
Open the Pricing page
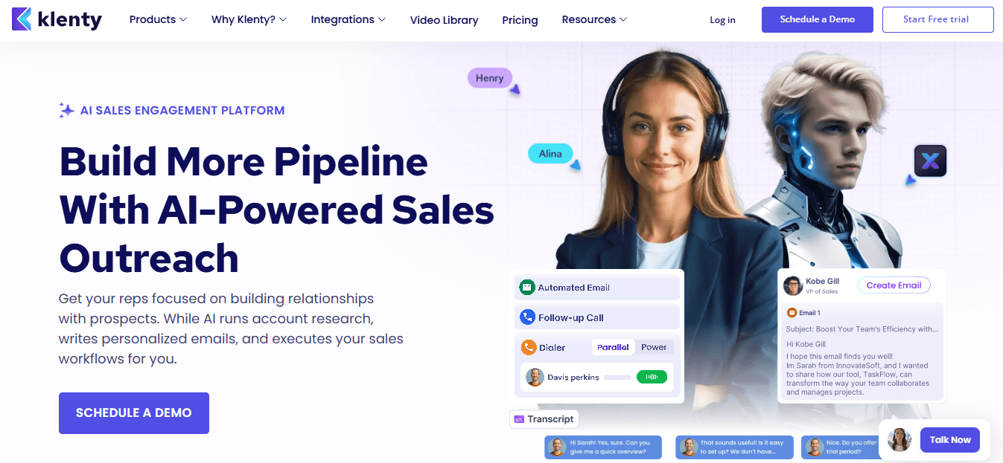tap(520, 20)
